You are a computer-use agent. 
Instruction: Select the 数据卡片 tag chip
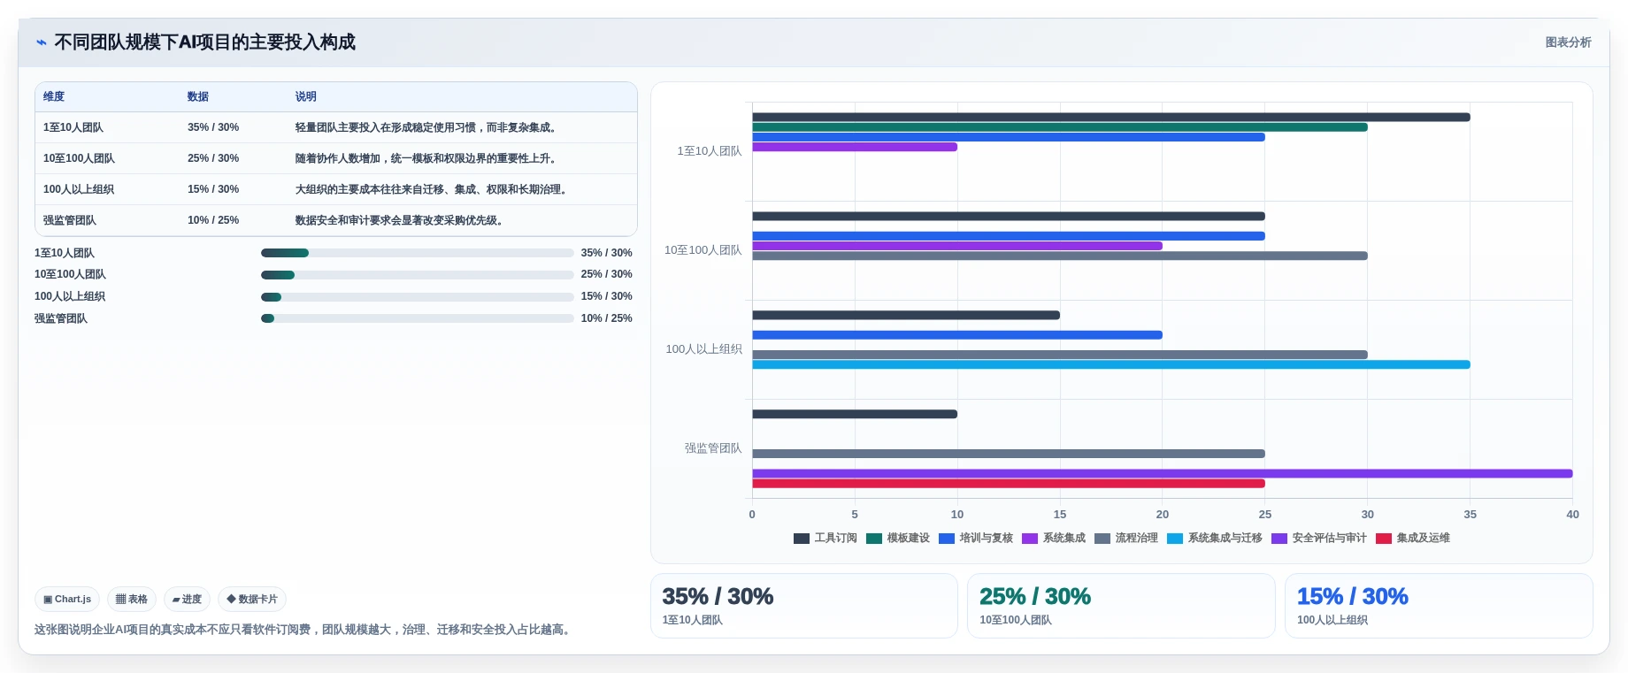pyautogui.click(x=252, y=599)
